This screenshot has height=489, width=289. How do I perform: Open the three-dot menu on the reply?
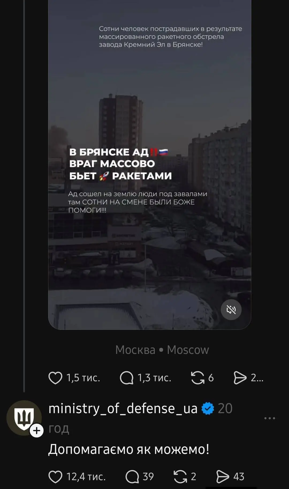[x=269, y=418]
